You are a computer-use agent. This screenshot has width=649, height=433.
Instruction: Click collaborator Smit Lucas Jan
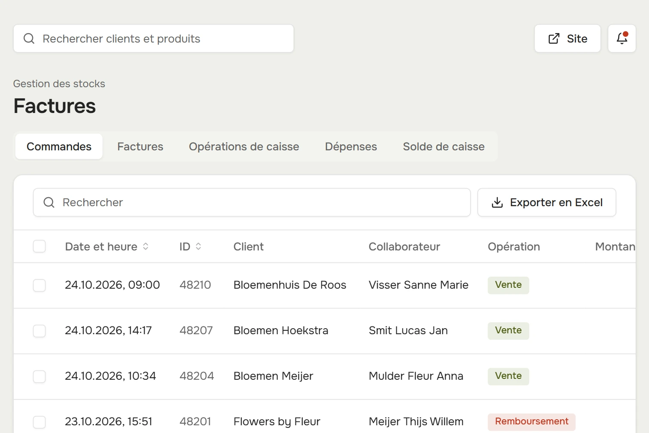click(408, 330)
